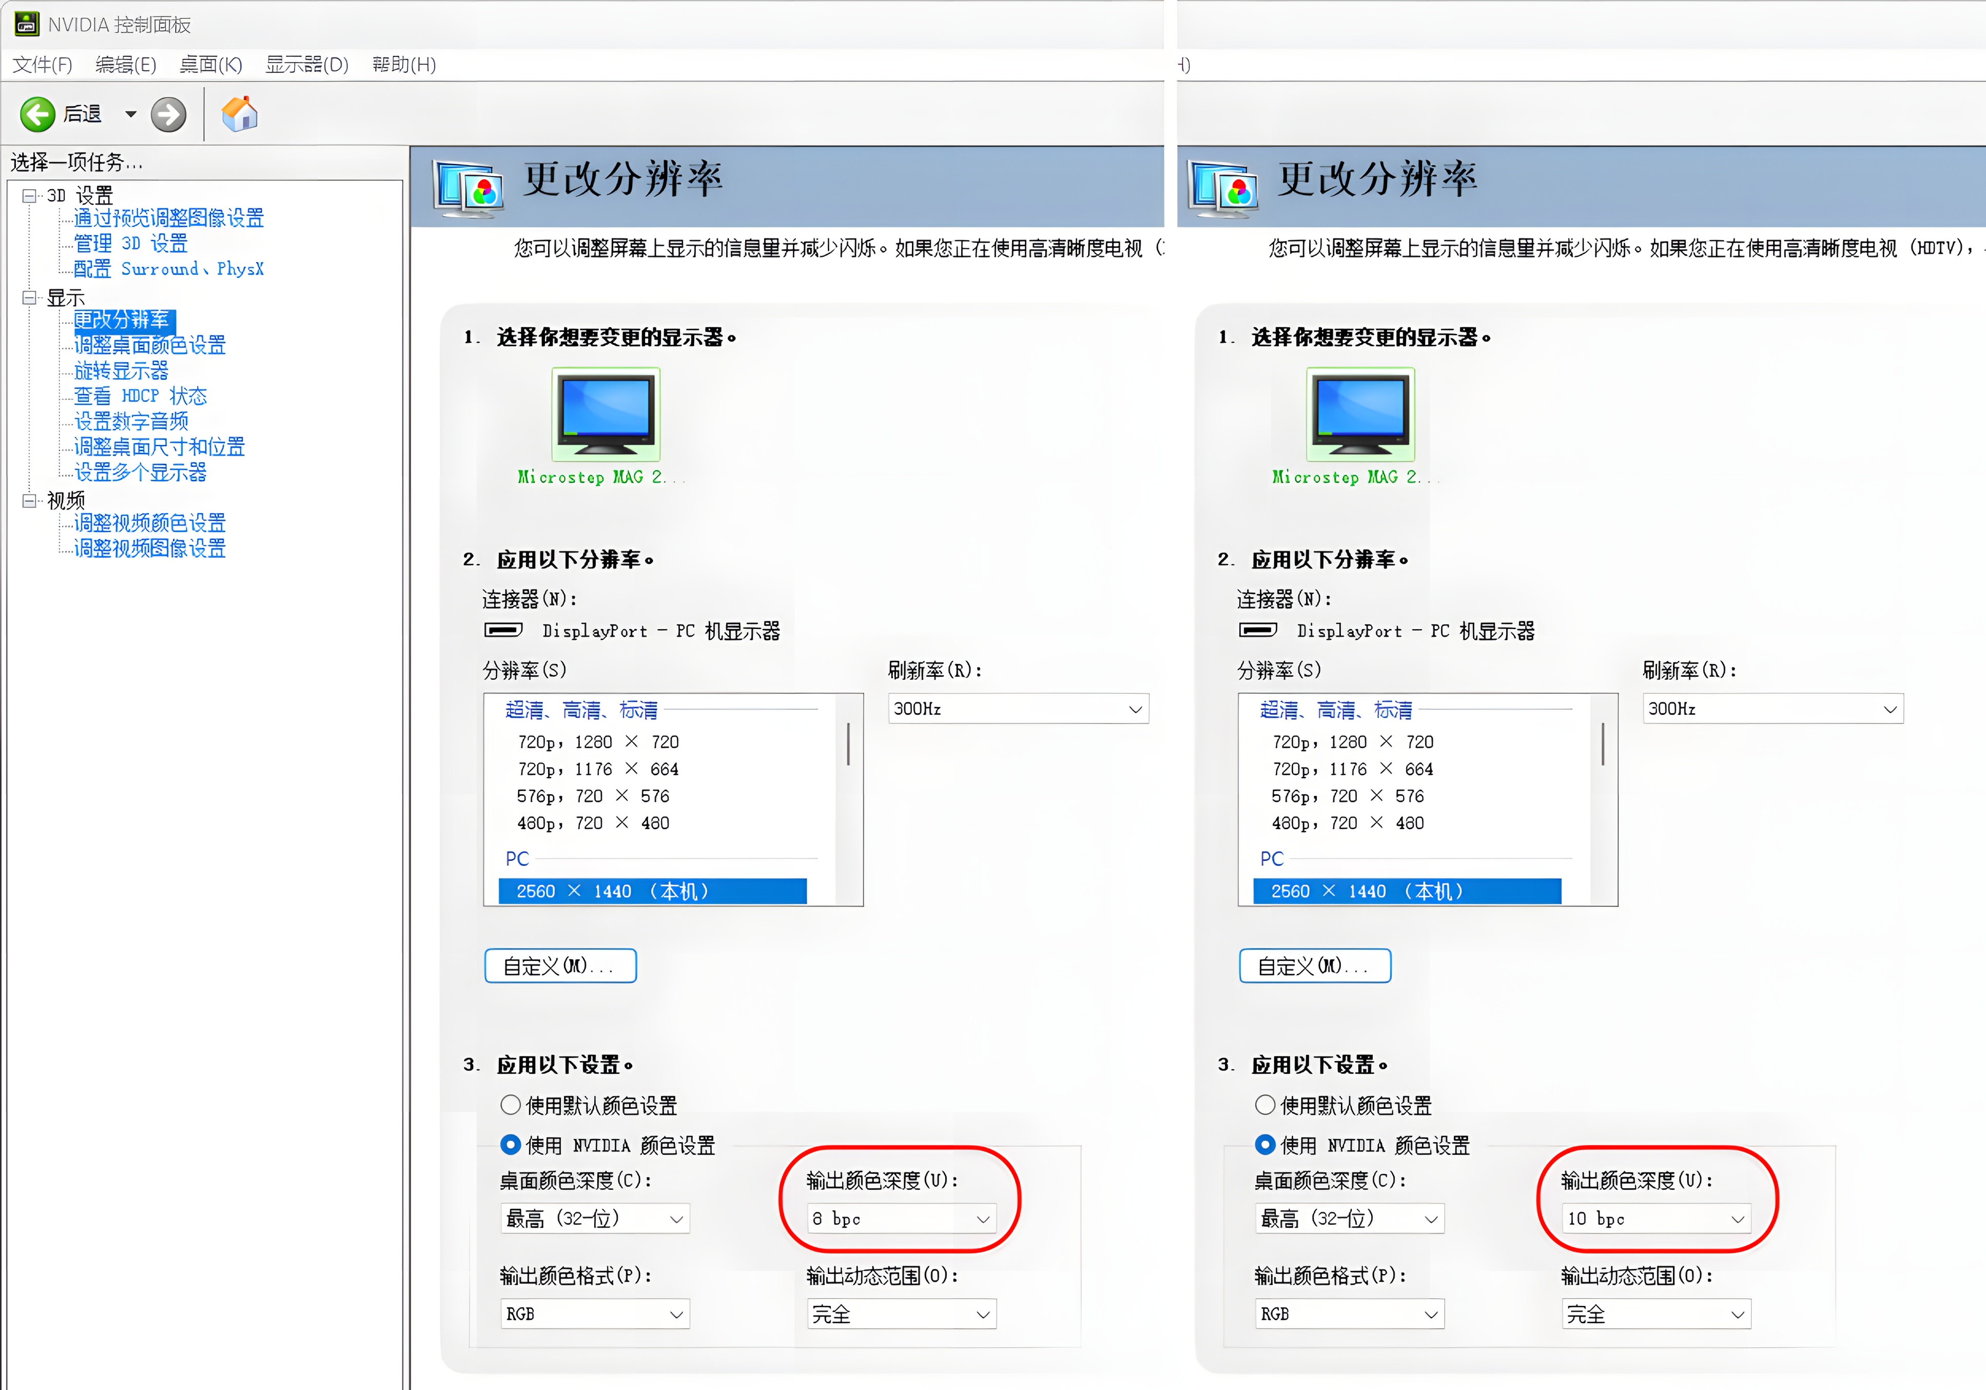Collapse the 3D 设置 tree node
The image size is (1986, 1390).
pos(29,195)
